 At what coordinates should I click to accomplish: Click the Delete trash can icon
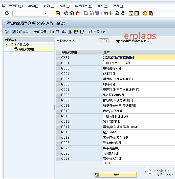coord(58,32)
